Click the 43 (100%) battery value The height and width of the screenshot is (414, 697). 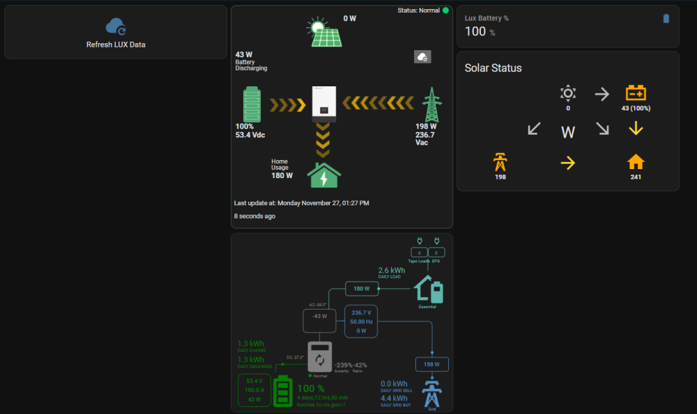click(636, 109)
